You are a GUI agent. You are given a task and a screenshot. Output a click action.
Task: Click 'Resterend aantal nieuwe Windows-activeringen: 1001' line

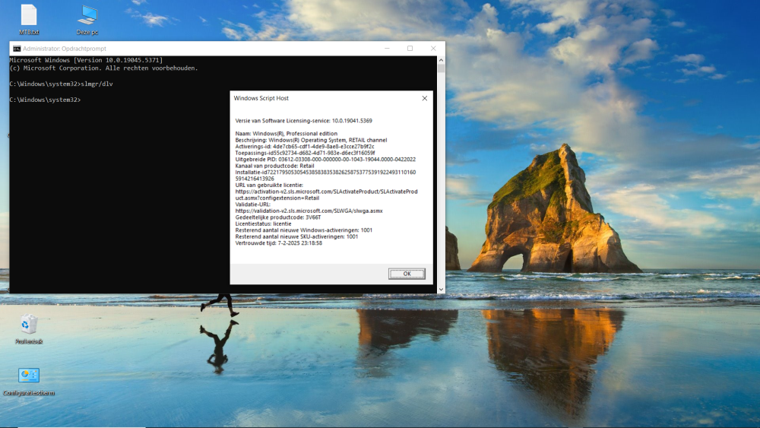(x=304, y=230)
